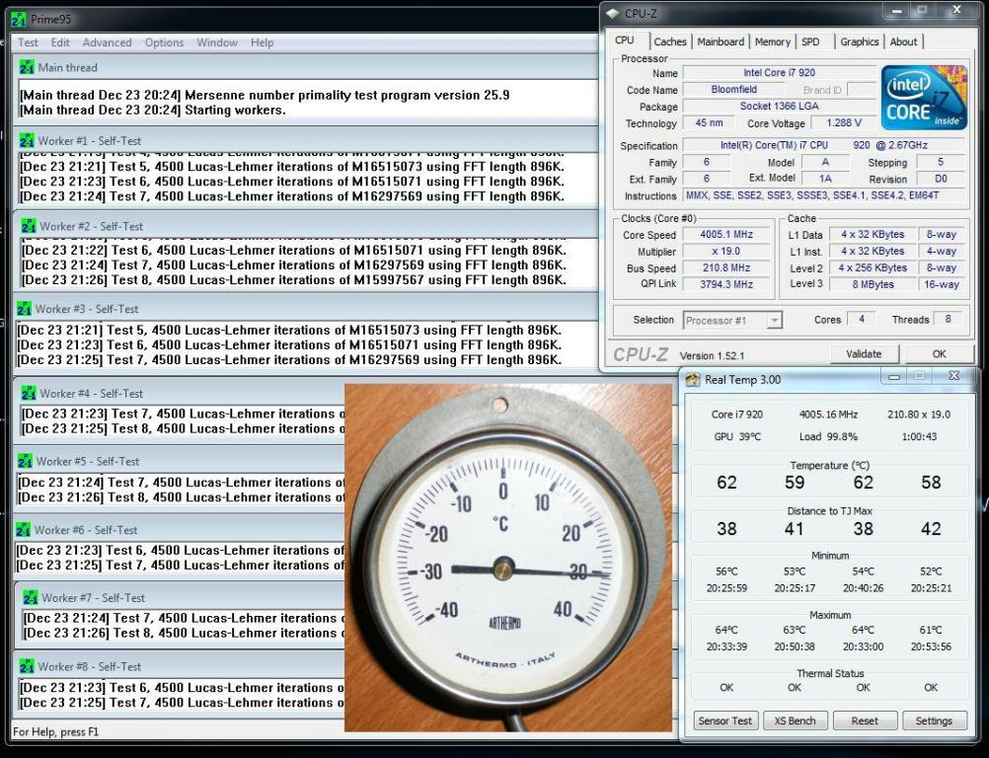Click the Arthermo thermometer photo
989x758 pixels.
click(x=507, y=558)
